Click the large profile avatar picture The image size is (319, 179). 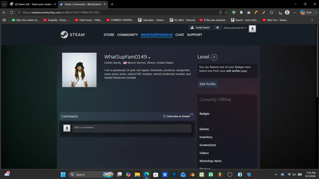click(x=79, y=70)
